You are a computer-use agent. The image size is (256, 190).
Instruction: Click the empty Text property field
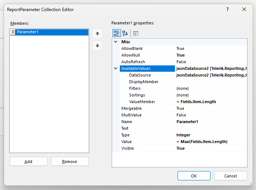point(211,128)
